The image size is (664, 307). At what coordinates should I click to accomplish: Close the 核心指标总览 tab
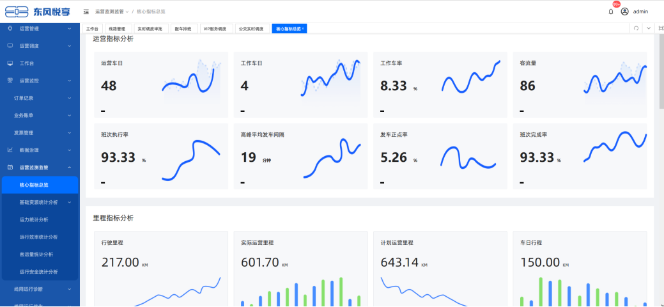coord(303,29)
